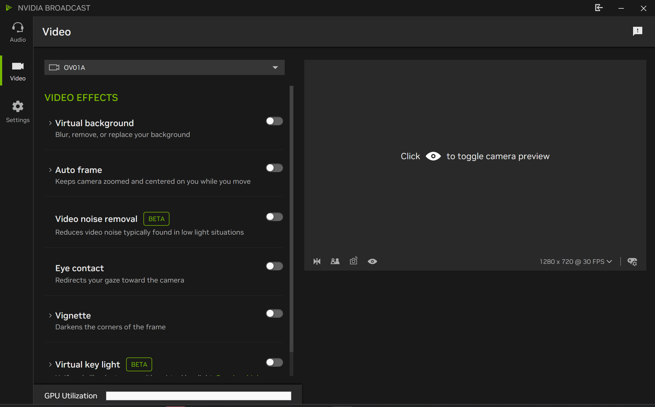Expand the Auto frame chevron
The width and height of the screenshot is (655, 407).
click(50, 170)
